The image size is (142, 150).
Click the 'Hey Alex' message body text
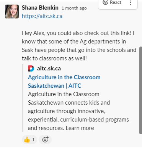pyautogui.click(x=79, y=46)
